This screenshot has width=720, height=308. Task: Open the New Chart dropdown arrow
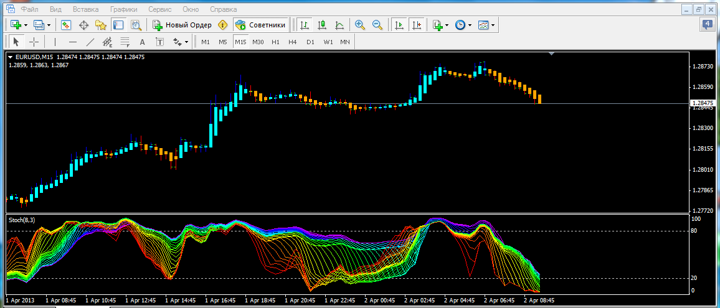[26, 26]
